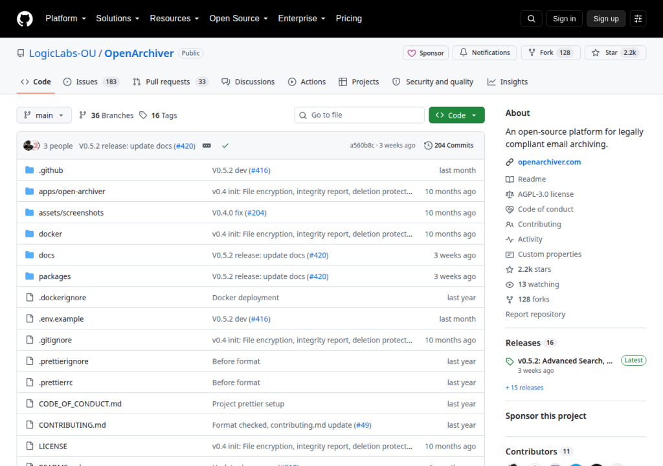
Task: Click the docker folder icon
Action: point(29,234)
